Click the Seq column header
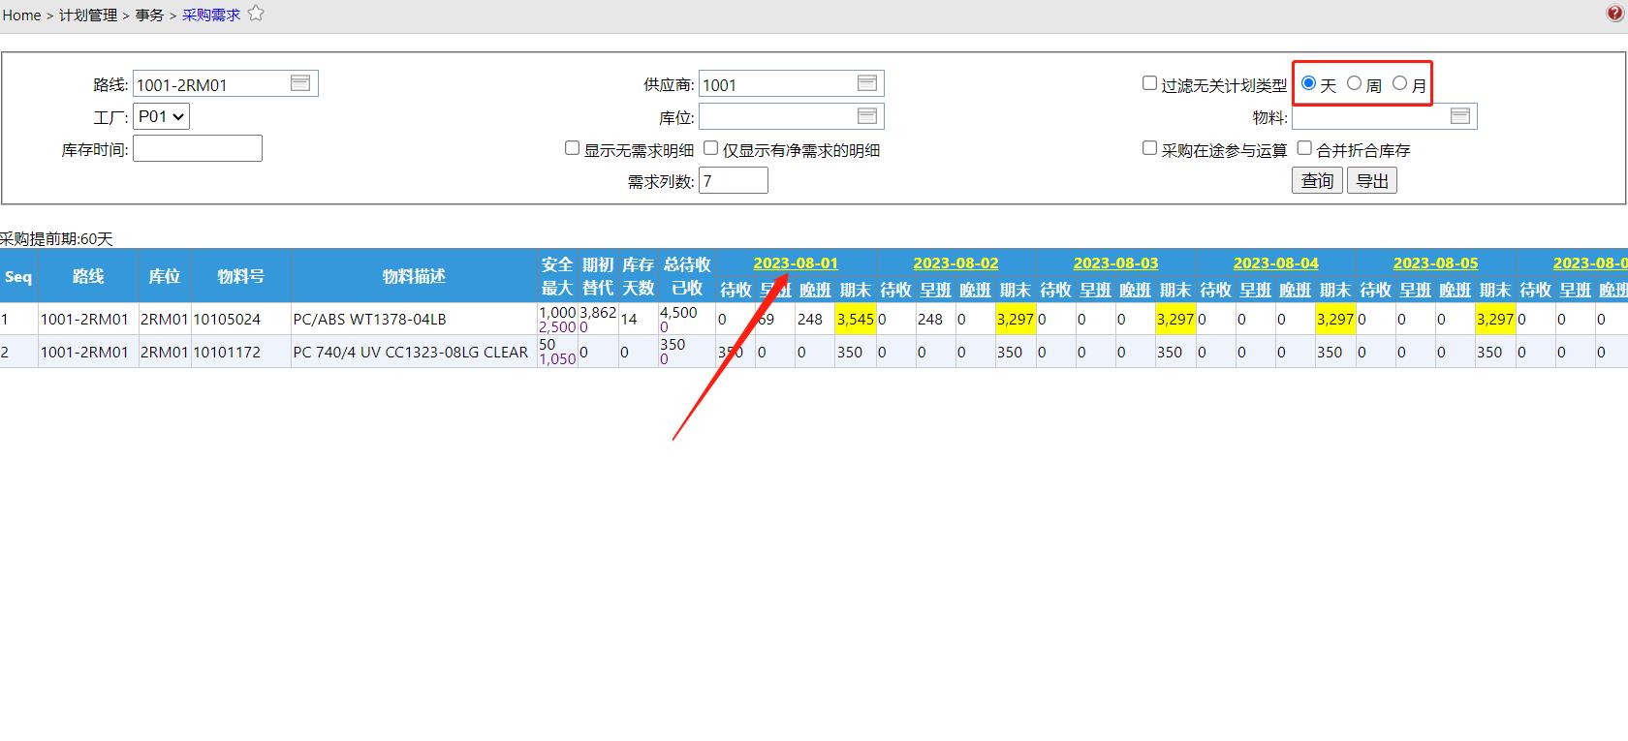The height and width of the screenshot is (741, 1628). tap(18, 277)
